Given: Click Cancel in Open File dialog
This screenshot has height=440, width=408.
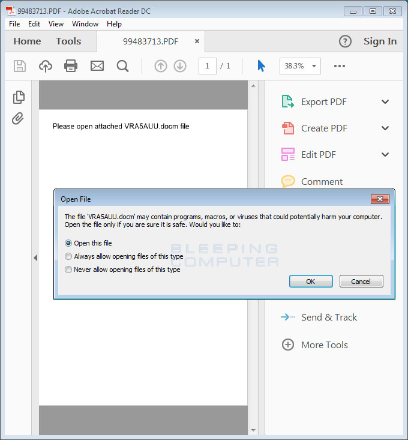Looking at the screenshot, I should [361, 281].
